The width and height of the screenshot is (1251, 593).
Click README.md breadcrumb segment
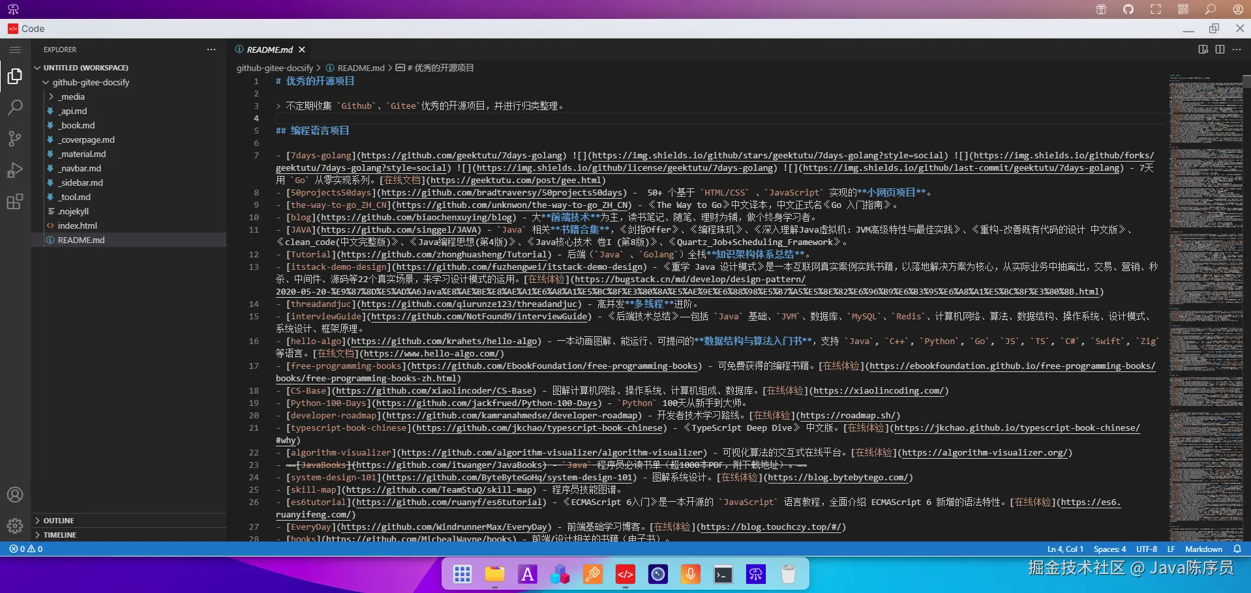click(355, 68)
